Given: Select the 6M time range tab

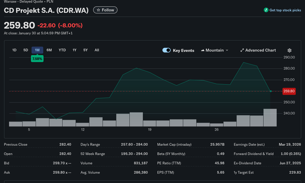Looking at the screenshot, I should [x=49, y=50].
